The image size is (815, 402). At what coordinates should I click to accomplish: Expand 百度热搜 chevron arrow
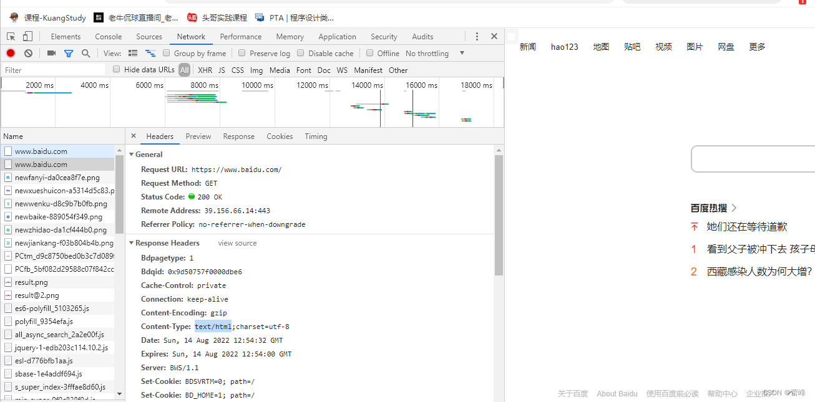point(734,208)
